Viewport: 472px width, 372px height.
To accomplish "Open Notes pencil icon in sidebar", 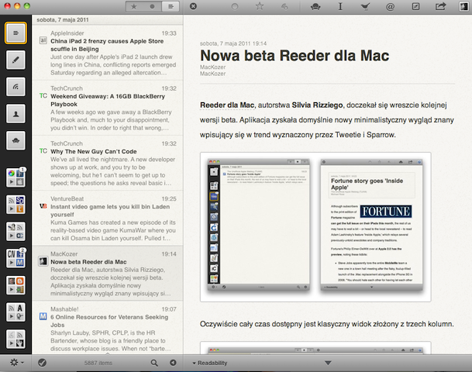I will (16, 60).
